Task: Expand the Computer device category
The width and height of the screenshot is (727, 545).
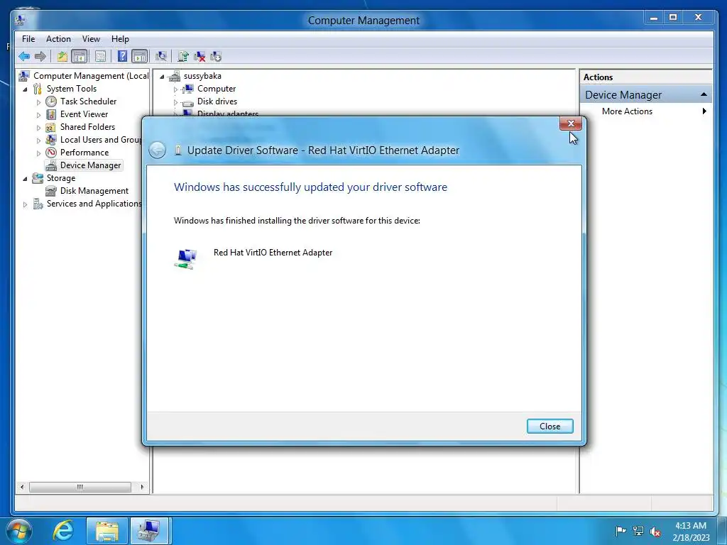Action: coord(175,89)
